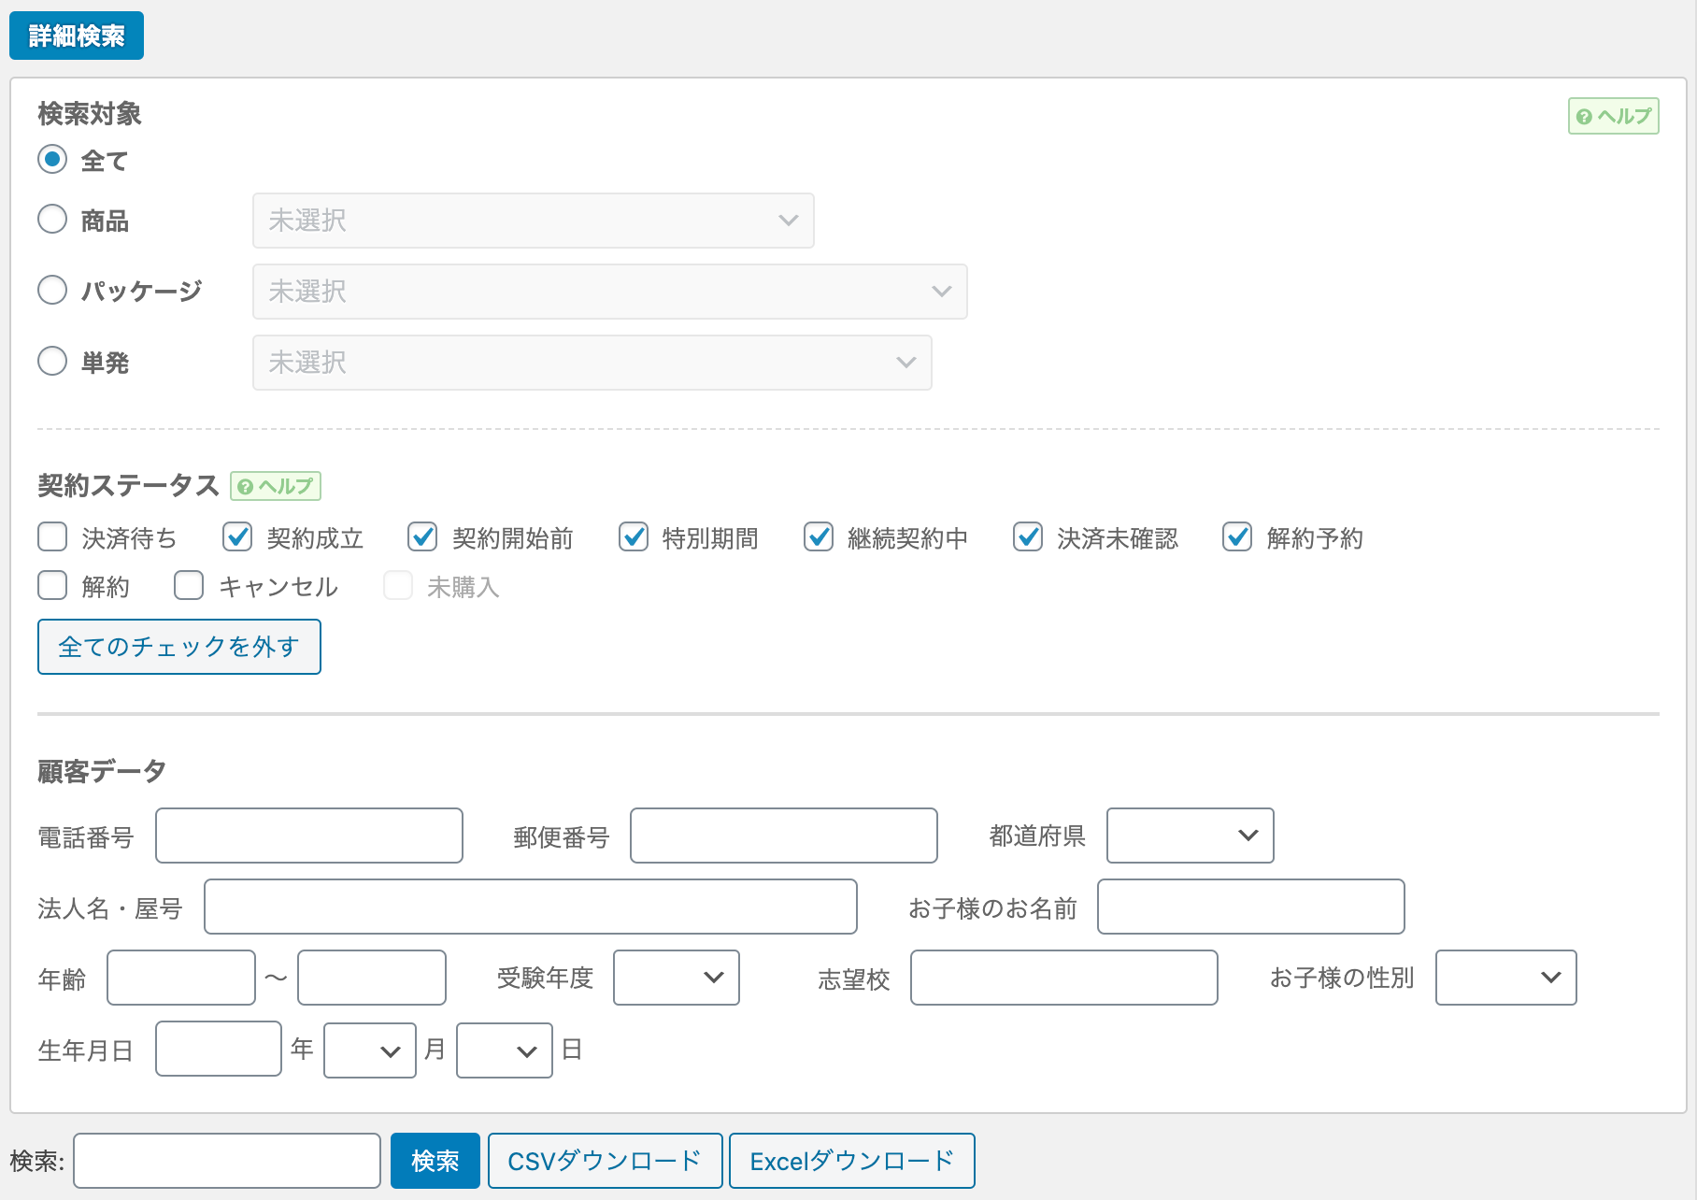This screenshot has height=1200, width=1697.
Task: Click 全てのチェックを外す button
Action: [179, 647]
